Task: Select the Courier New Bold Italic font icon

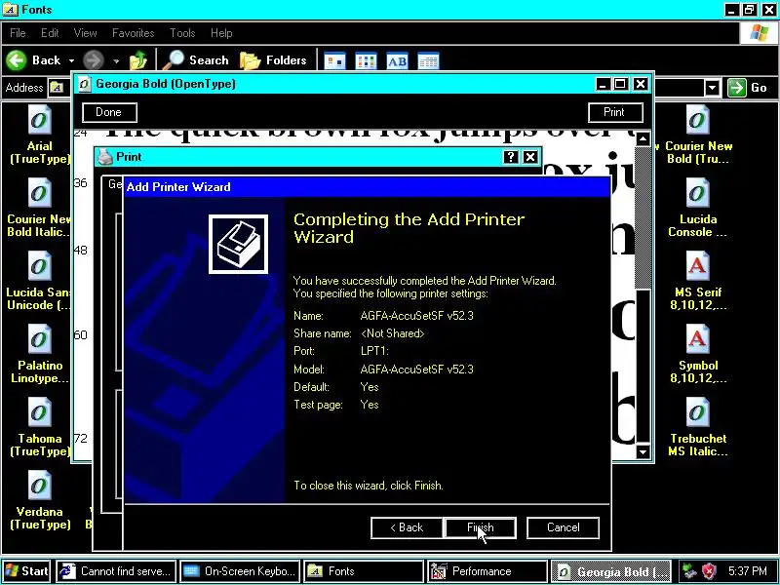Action: [39, 192]
